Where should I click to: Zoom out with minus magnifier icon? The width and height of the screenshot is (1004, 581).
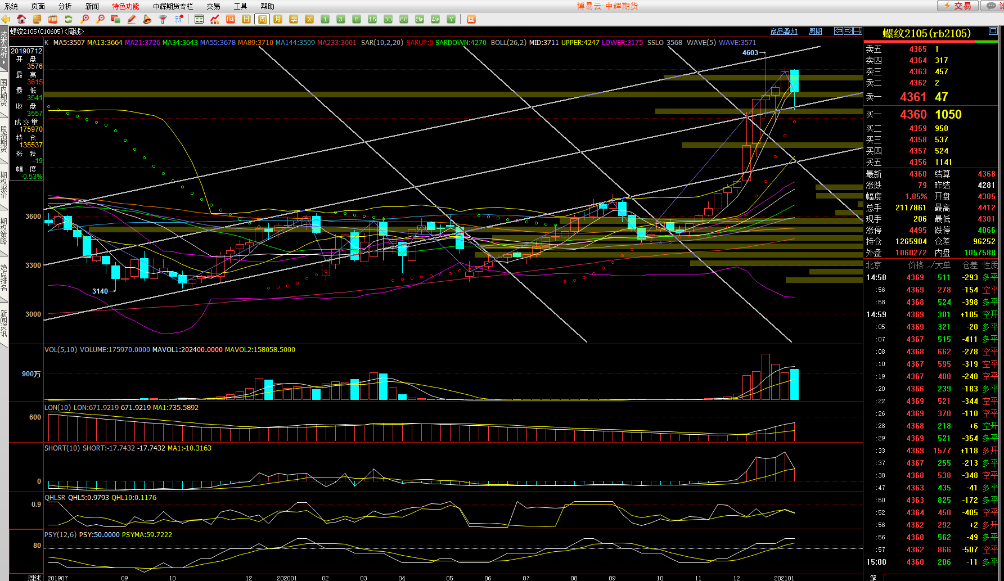point(100,19)
